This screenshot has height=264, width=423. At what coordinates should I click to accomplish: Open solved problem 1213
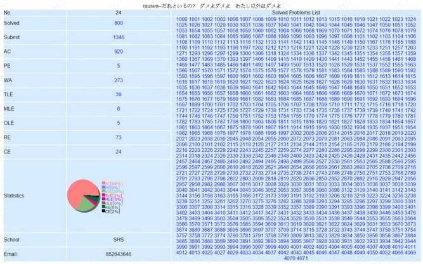coord(283,47)
